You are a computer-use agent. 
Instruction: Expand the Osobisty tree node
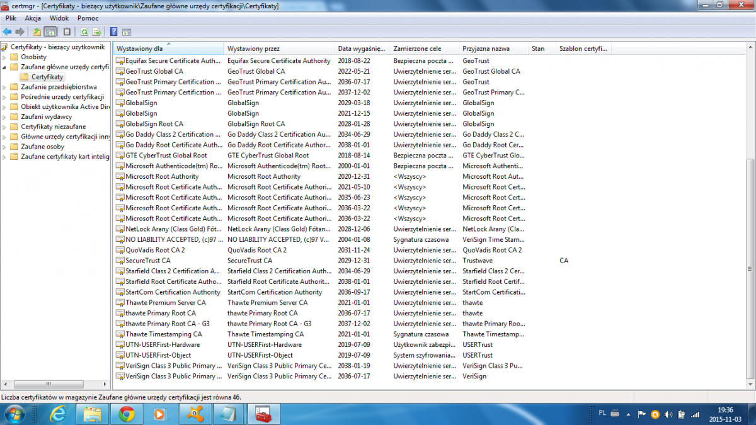pos(5,57)
